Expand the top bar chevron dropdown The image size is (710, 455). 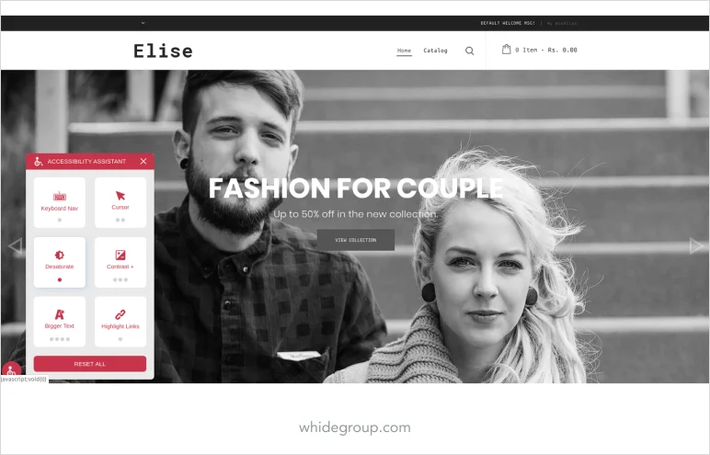143,23
